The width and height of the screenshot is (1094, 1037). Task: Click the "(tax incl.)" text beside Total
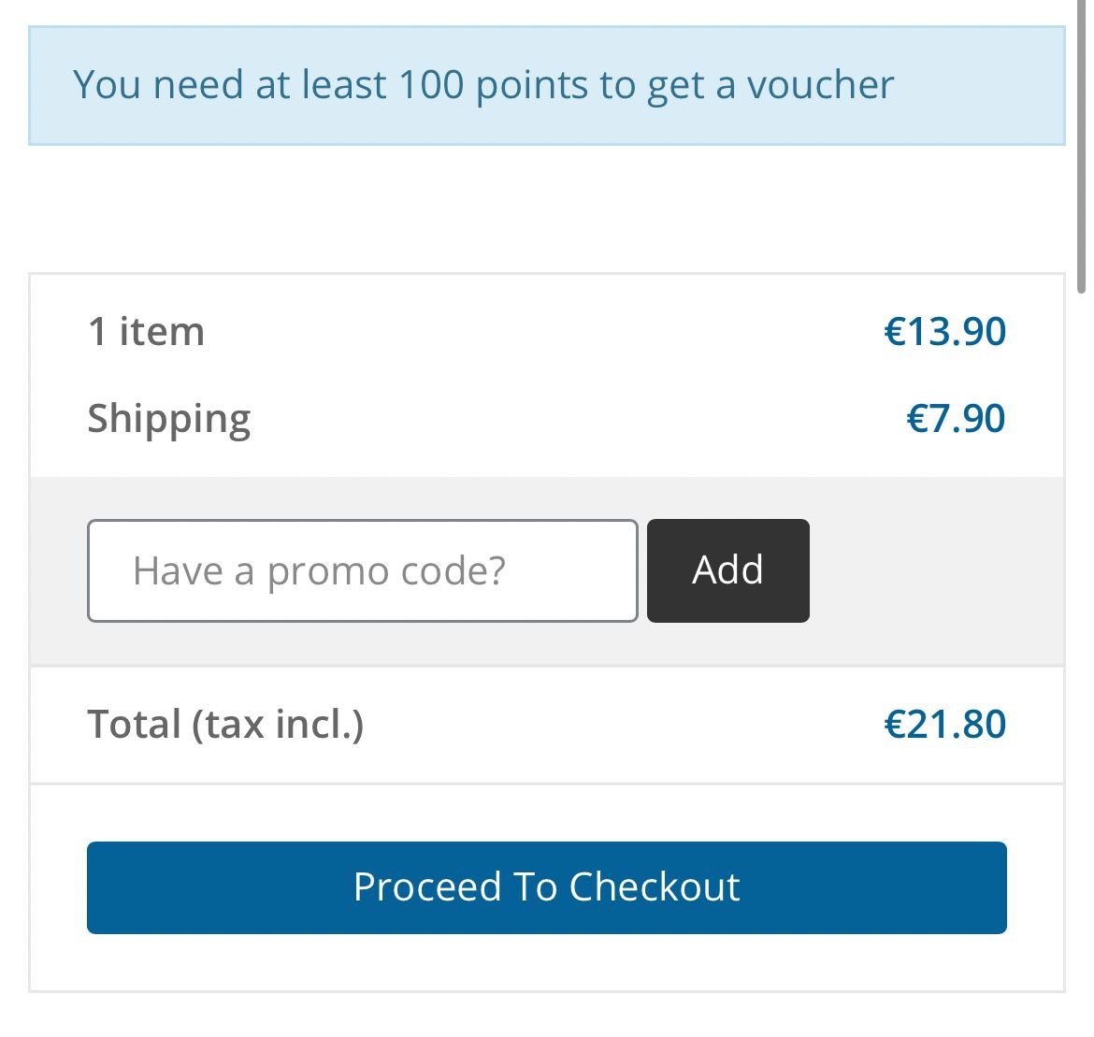(278, 725)
